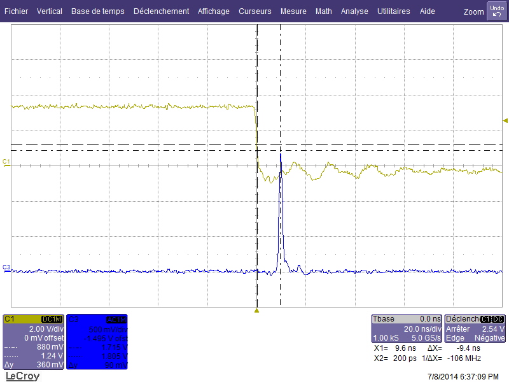The height and width of the screenshot is (382, 509).
Task: Click the 2.00 V/div value in C1 box
Action: tap(46, 329)
